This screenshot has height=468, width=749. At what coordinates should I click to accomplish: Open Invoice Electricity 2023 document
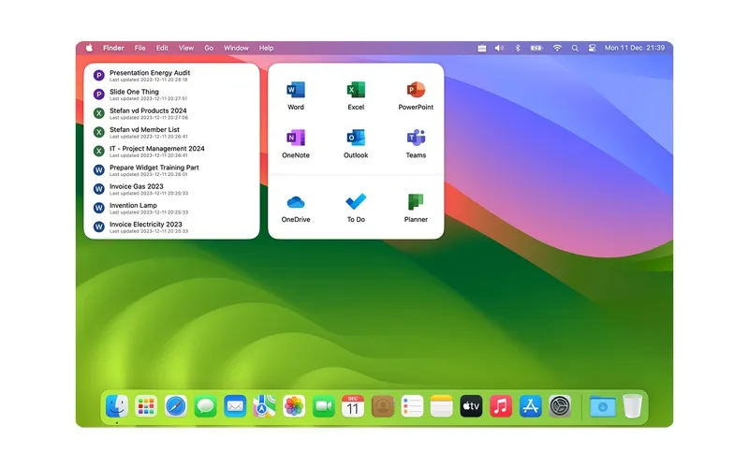[171, 227]
